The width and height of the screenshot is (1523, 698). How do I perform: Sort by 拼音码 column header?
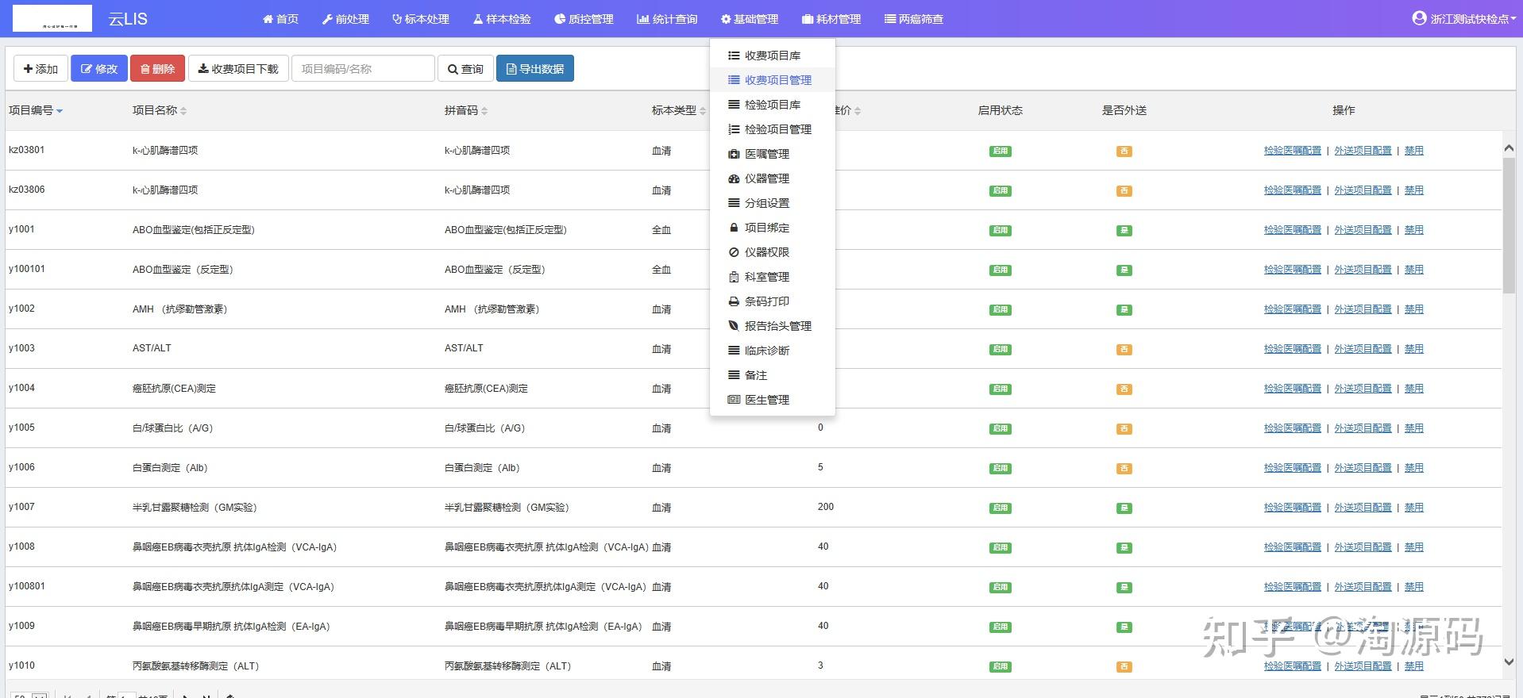(466, 110)
